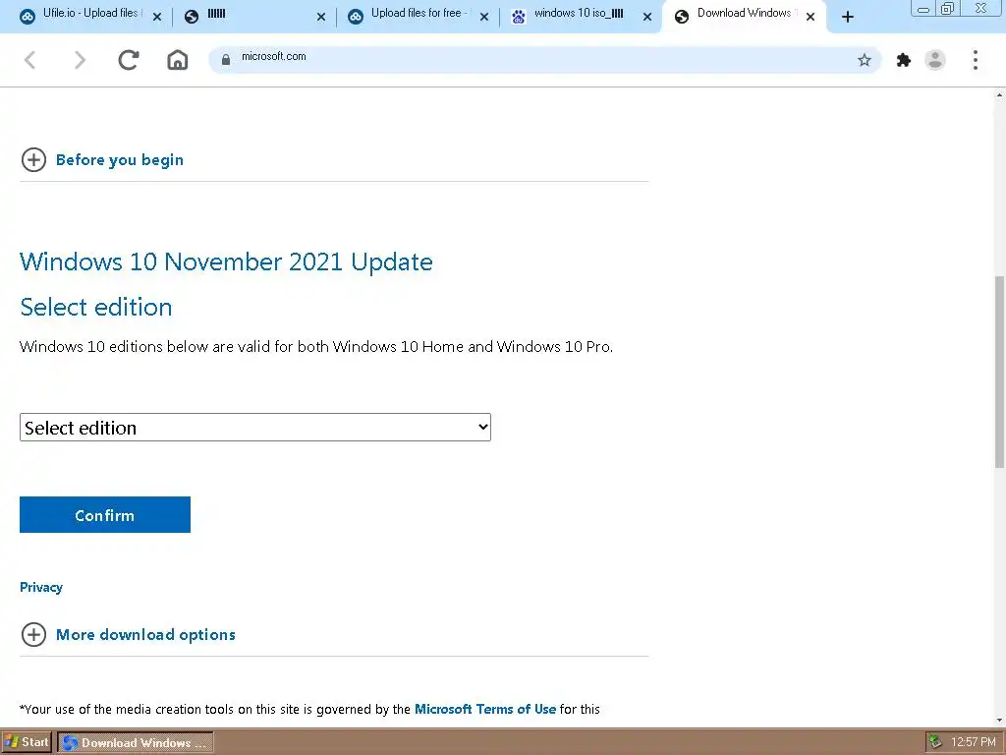
Task: Click the 'Before you begin' plus icon
Action: tap(33, 160)
